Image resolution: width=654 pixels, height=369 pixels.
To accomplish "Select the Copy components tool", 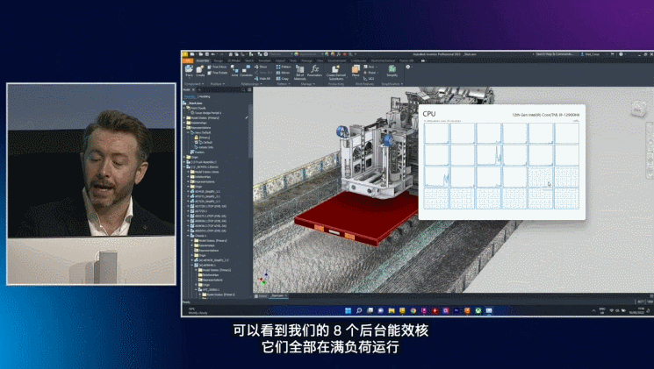I will 283,78.
